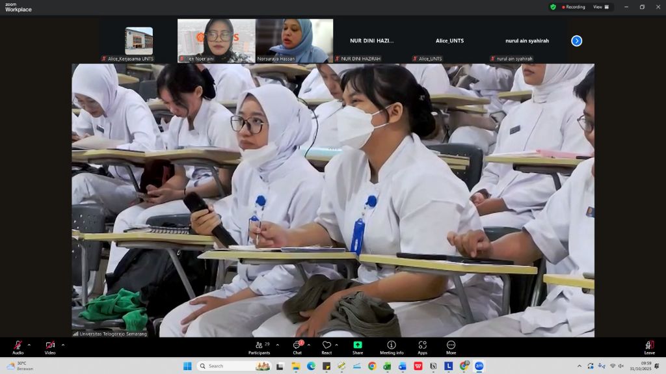Open the More options menu
The image size is (666, 374).
(x=451, y=346)
